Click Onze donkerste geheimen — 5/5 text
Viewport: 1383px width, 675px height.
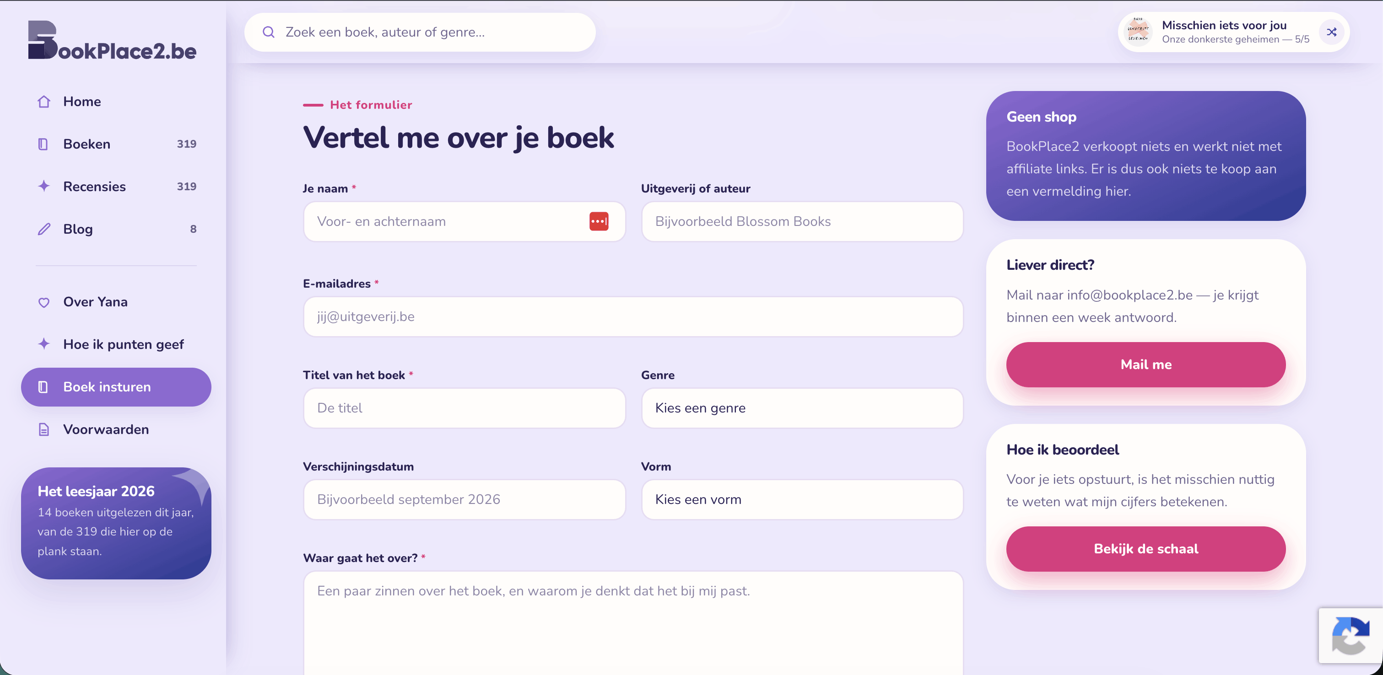(x=1235, y=39)
